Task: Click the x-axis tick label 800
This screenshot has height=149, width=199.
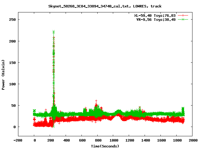Action: coord(98,140)
